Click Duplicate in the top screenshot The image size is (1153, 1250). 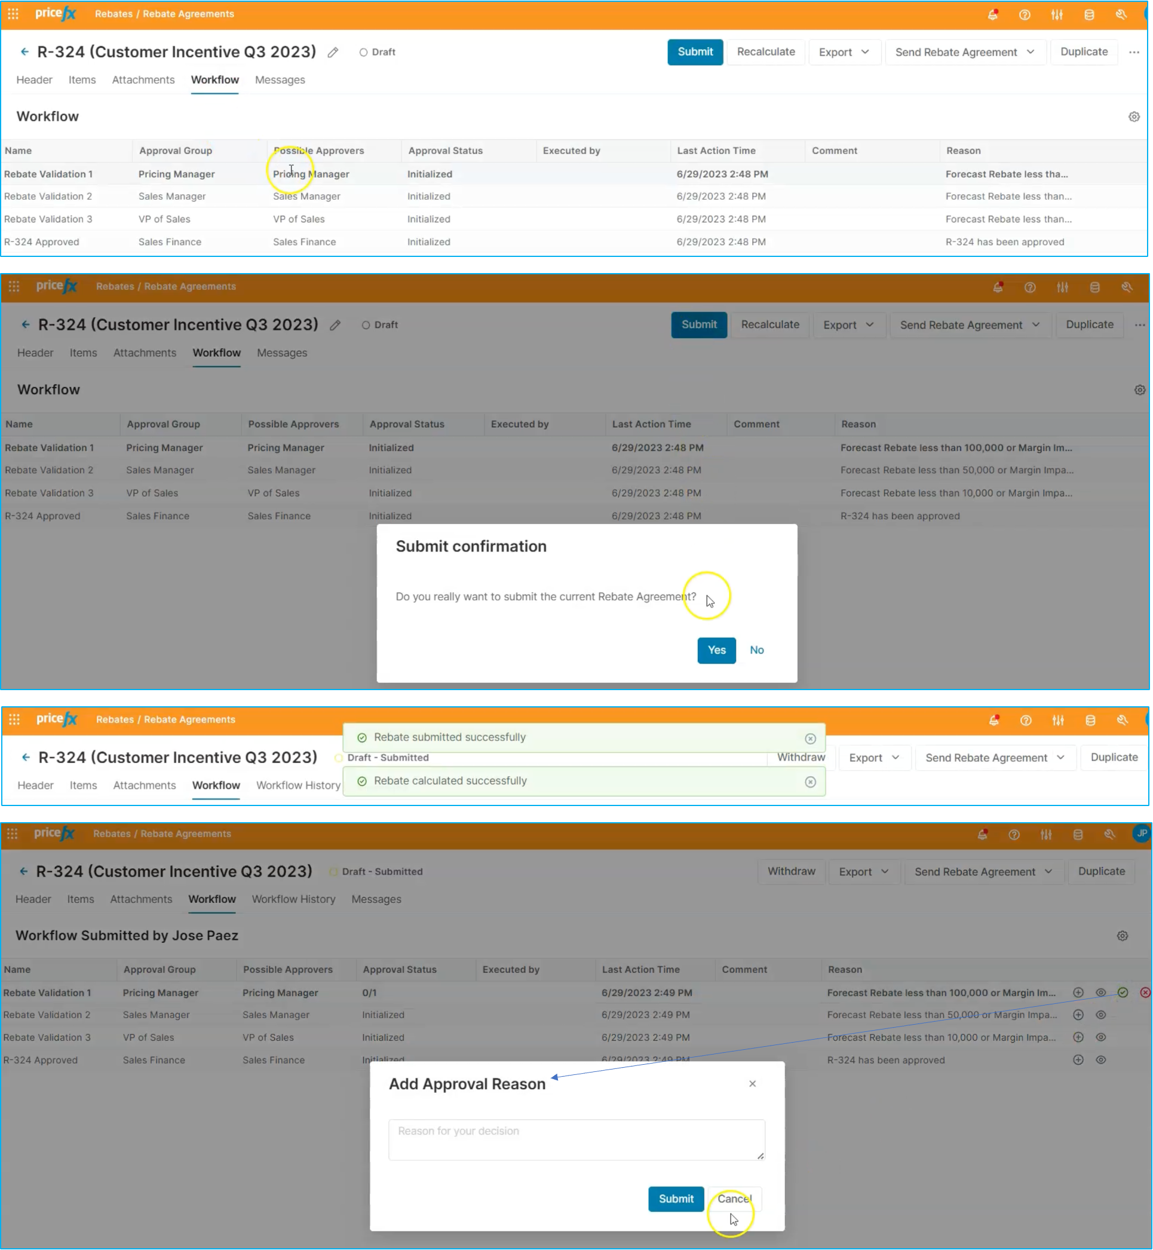1084,53
